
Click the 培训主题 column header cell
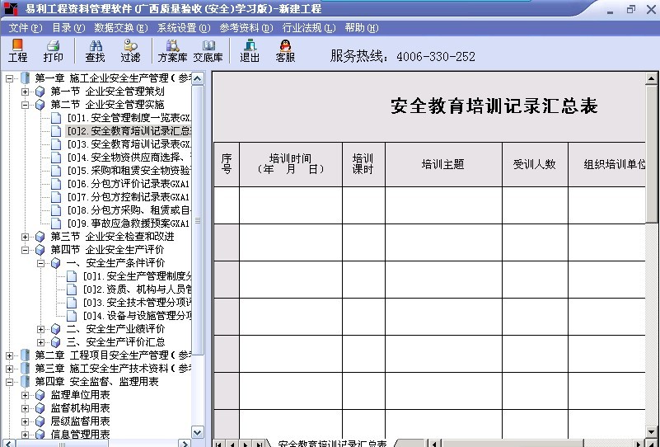click(442, 164)
